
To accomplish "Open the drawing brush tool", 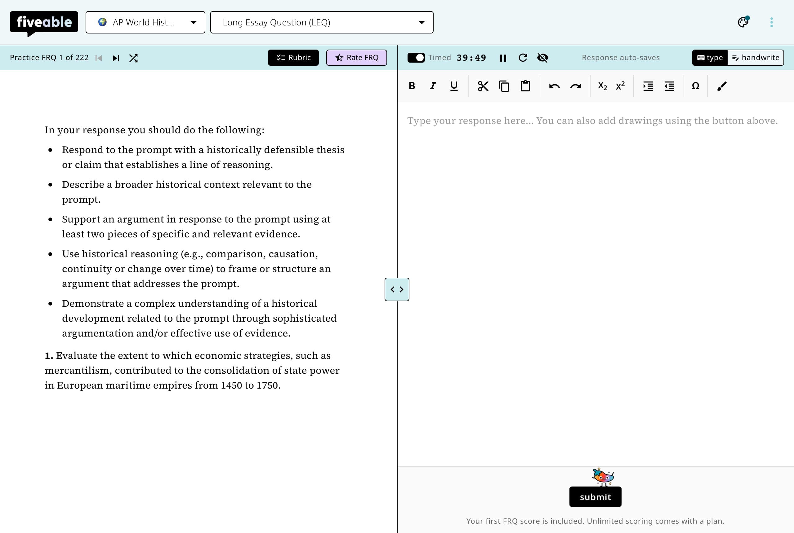I will pyautogui.click(x=721, y=86).
